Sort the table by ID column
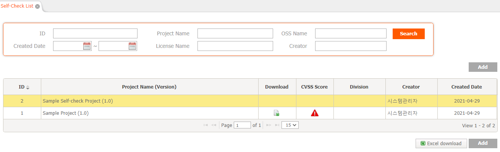 pyautogui.click(x=28, y=87)
